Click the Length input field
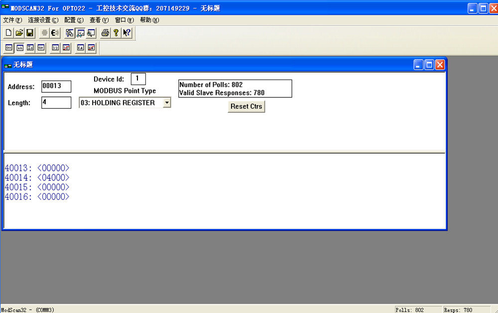 (56, 103)
